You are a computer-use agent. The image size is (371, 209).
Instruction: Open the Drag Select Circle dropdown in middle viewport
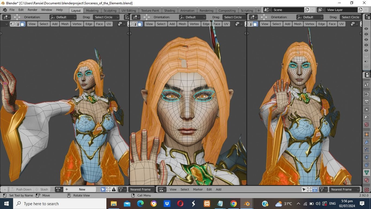click(x=234, y=17)
